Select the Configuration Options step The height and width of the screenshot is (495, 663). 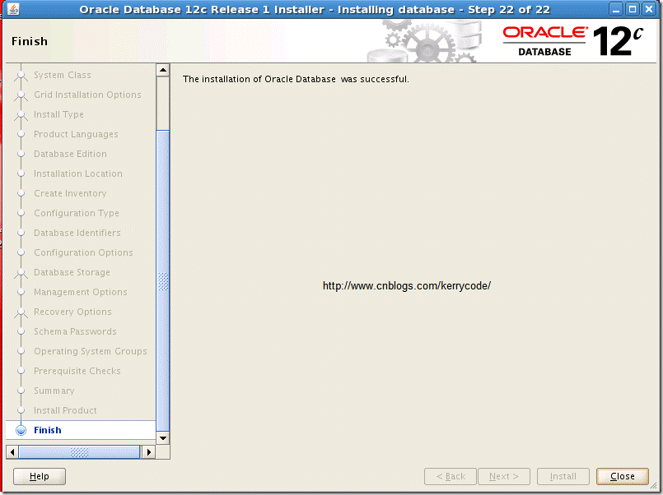pos(83,252)
